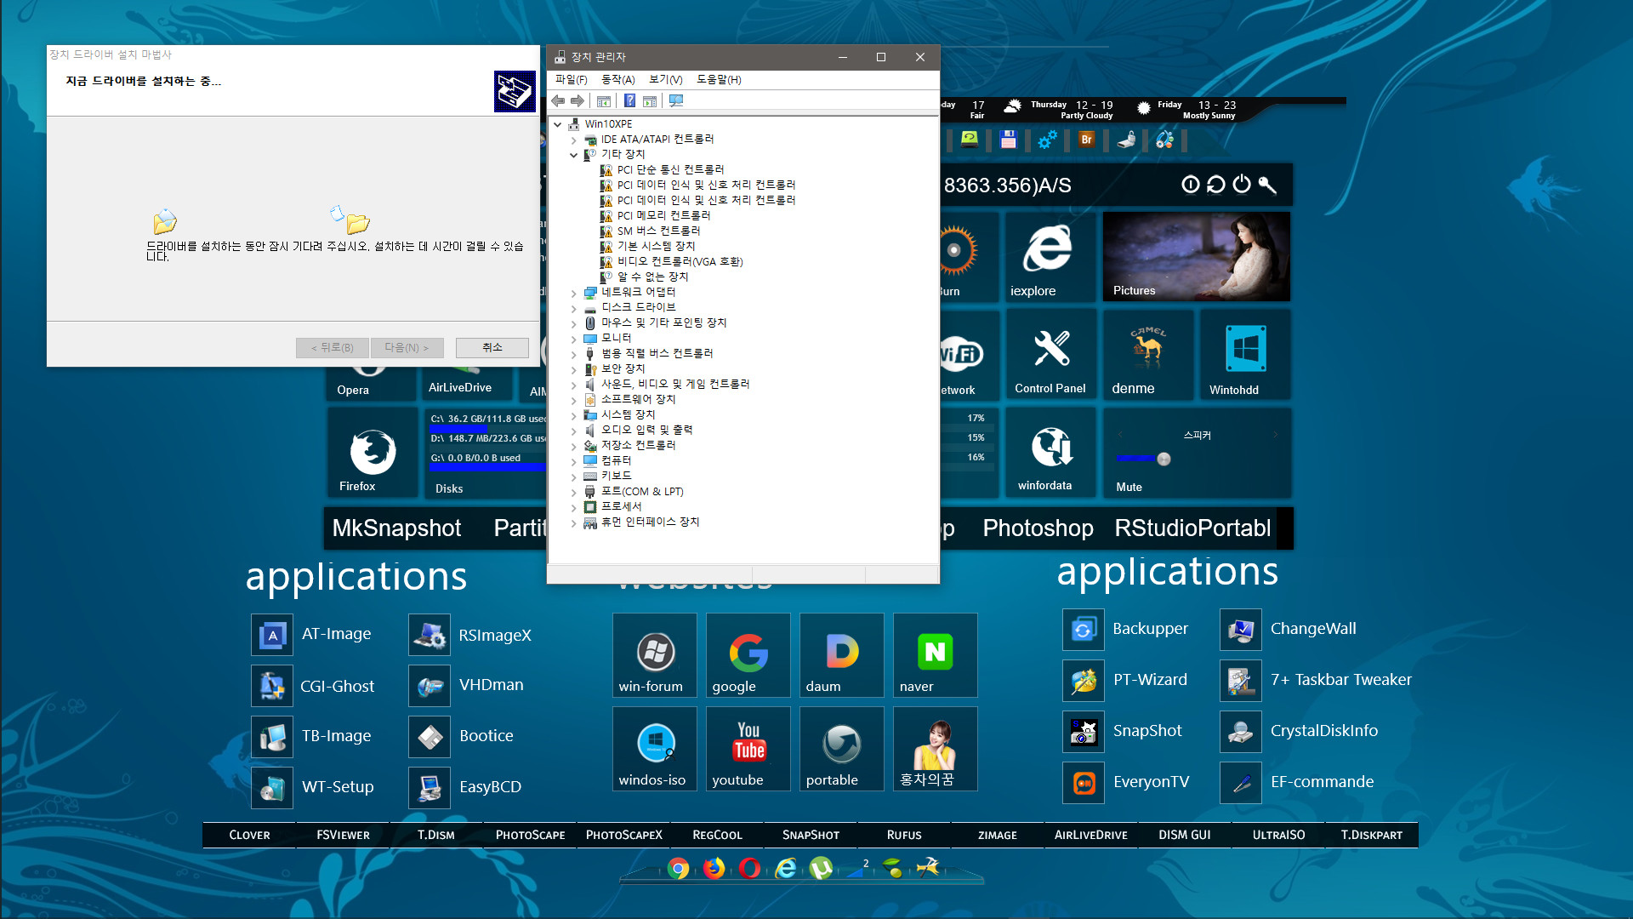Click the restart icon in the top right widget
Image resolution: width=1633 pixels, height=919 pixels.
[x=1216, y=185]
